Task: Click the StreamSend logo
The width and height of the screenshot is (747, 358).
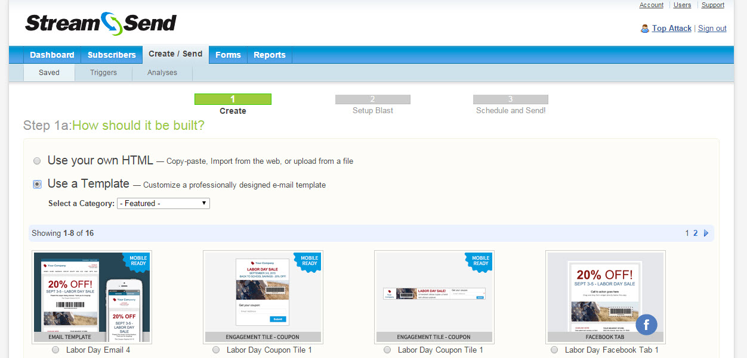Action: point(100,23)
